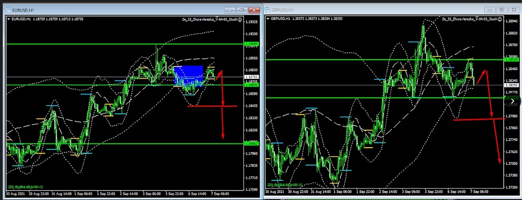Click the ZZ6 indicator label in GBPUSD chart
The image size is (522, 200).
pyautogui.click(x=285, y=185)
